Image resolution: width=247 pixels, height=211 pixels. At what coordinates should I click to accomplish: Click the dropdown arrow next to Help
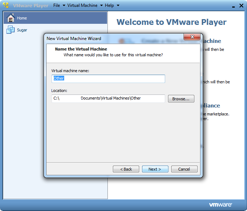coord(118,6)
